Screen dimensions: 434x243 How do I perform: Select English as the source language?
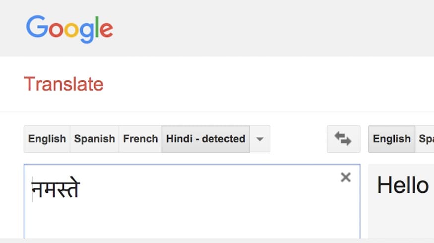(47, 139)
